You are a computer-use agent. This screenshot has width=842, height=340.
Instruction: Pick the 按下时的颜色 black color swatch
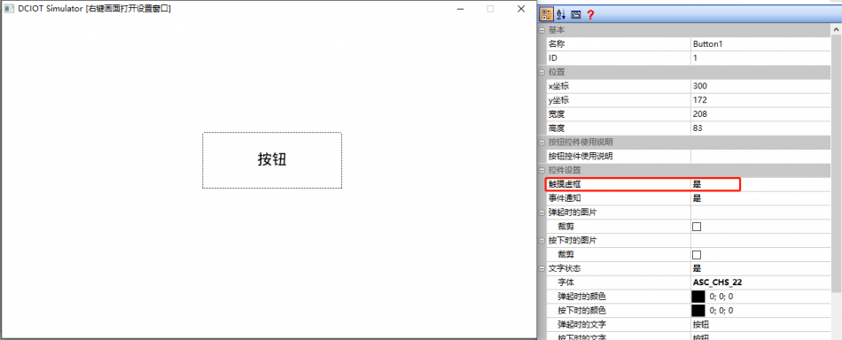[698, 310]
